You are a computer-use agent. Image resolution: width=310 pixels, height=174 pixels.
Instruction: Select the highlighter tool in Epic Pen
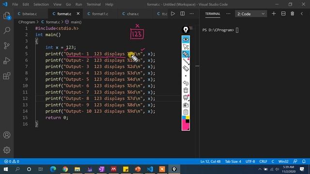click(186, 54)
